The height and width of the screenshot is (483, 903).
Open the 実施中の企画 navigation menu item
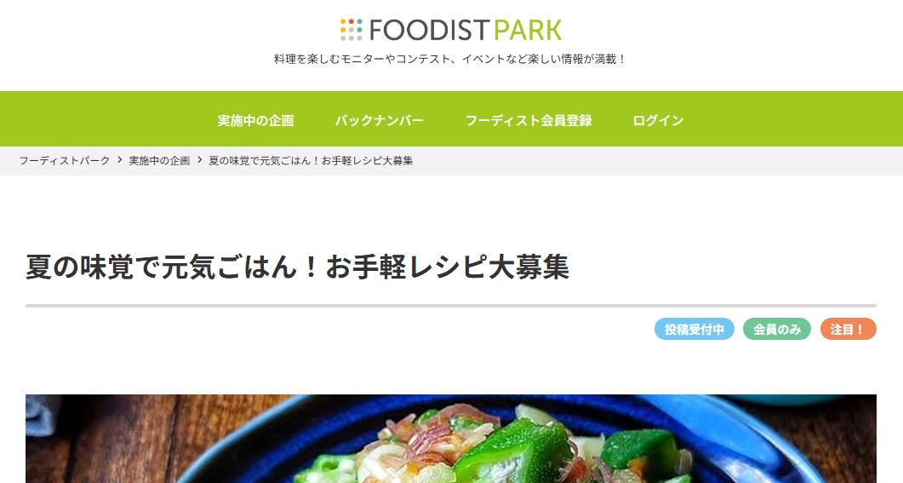(x=255, y=120)
